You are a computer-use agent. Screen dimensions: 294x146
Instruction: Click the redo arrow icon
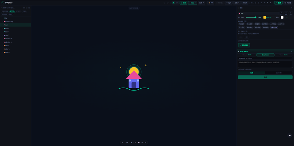(x=168, y=3)
